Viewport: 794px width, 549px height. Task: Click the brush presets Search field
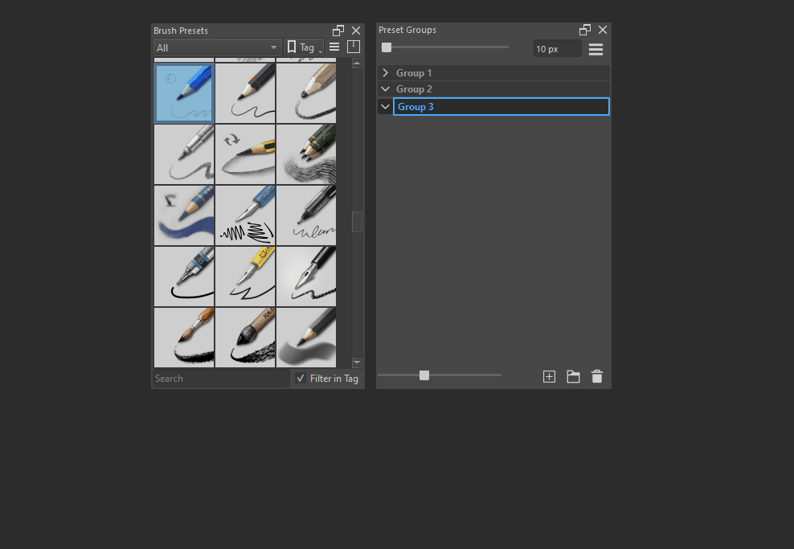coord(221,379)
